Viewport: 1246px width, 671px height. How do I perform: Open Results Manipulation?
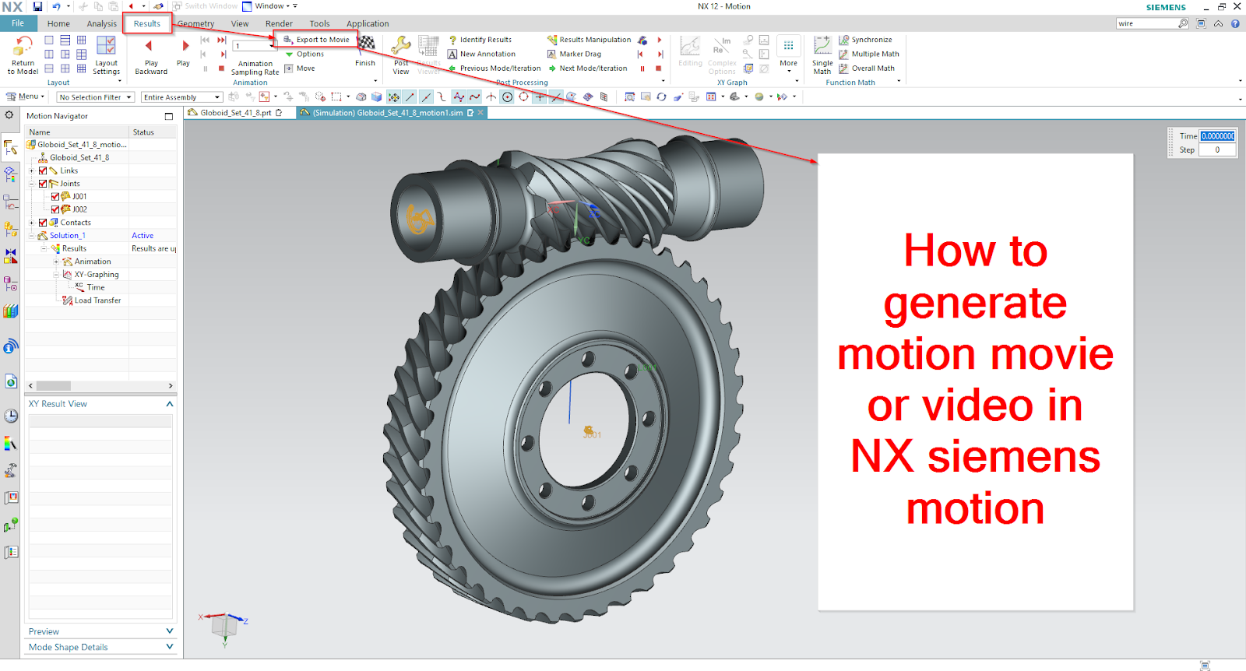(589, 40)
